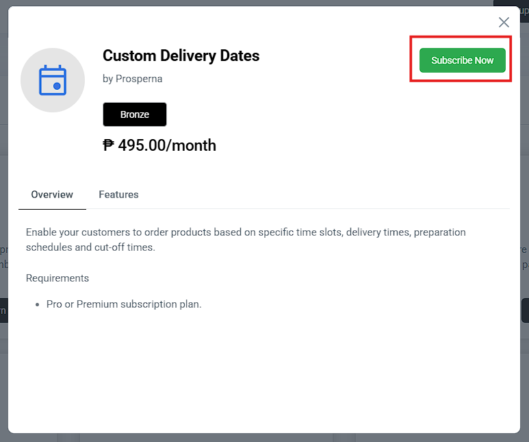Switch to the Features tab
Image resolution: width=529 pixels, height=442 pixels.
(118, 195)
